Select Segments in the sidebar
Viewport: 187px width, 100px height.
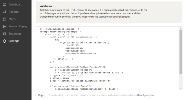tap(15, 34)
